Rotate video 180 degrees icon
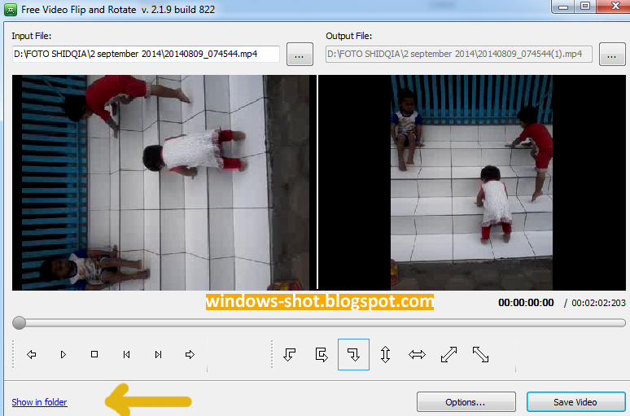The image size is (630, 416). coord(322,354)
